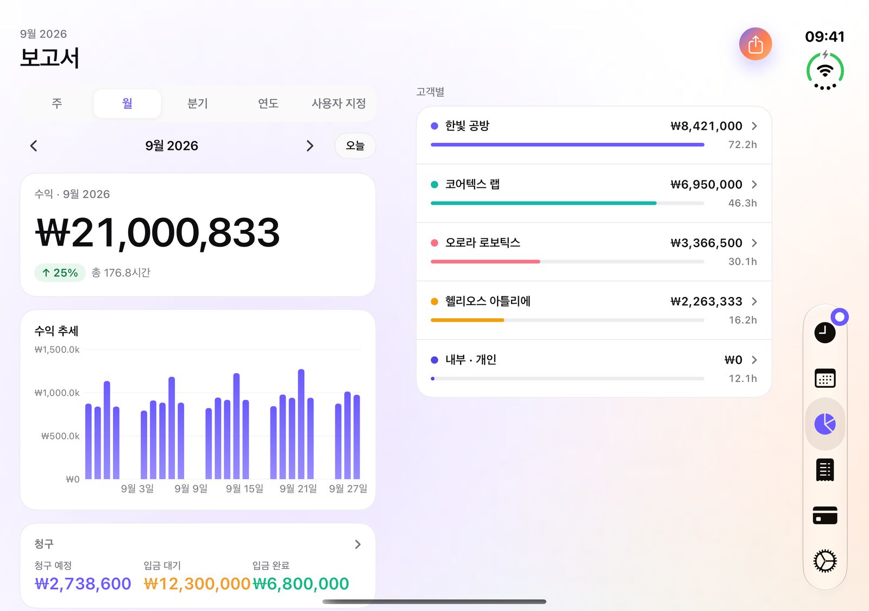Switch to the 분기 tab

coord(198,103)
